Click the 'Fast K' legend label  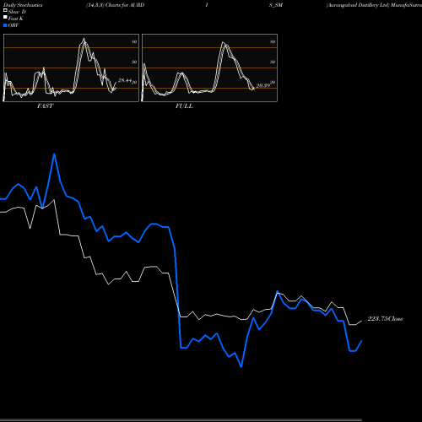click(16, 19)
